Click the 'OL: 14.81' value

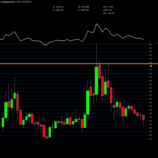109,13
